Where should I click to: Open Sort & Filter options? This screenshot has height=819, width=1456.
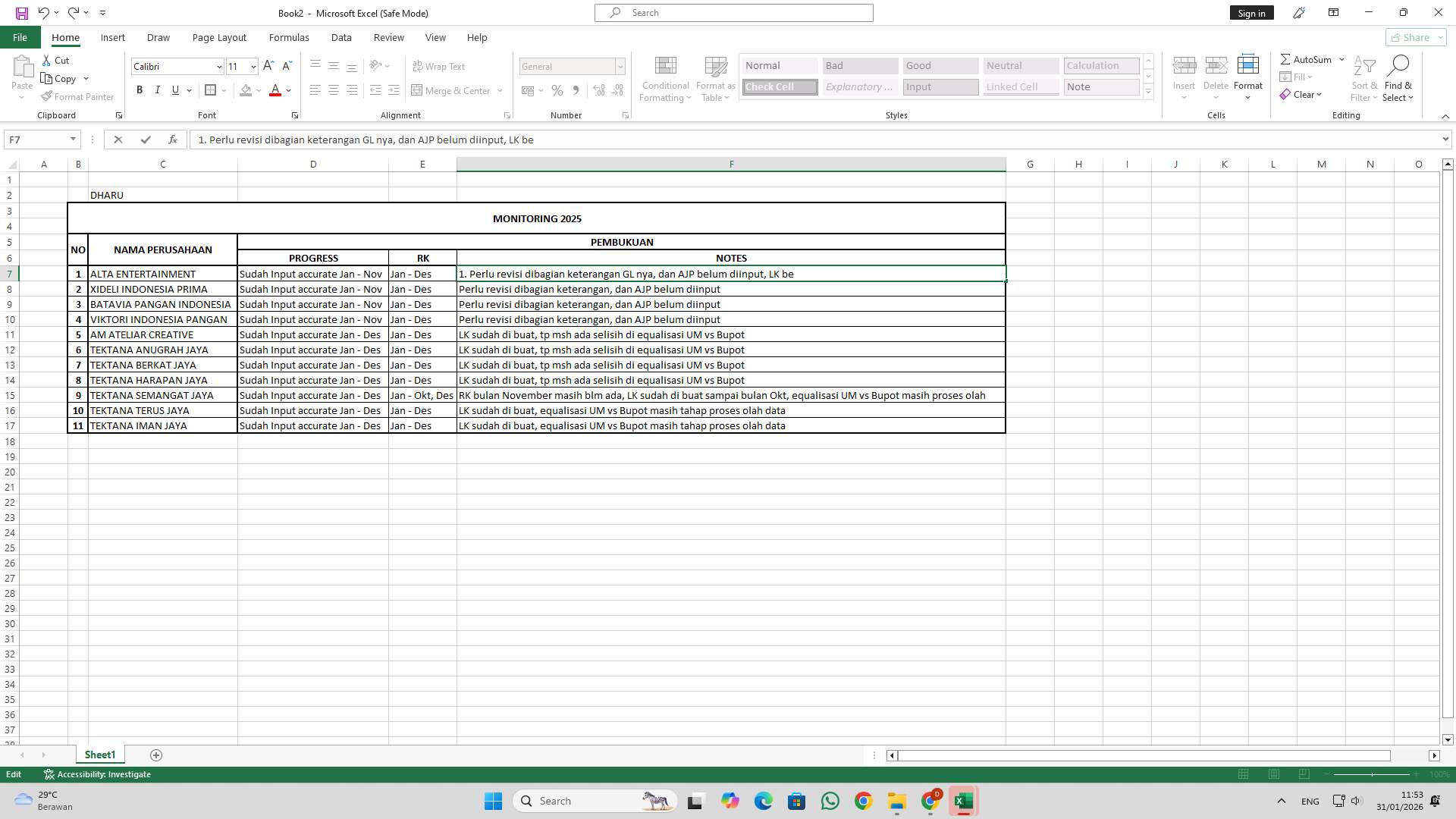(1363, 78)
